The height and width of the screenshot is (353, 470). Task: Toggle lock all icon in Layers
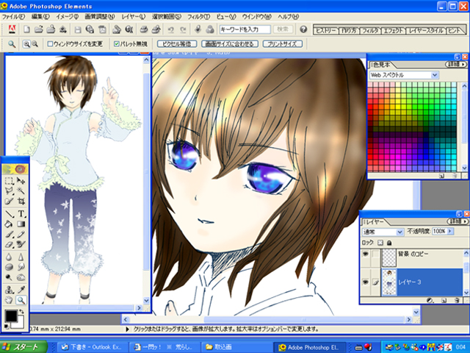click(x=389, y=243)
